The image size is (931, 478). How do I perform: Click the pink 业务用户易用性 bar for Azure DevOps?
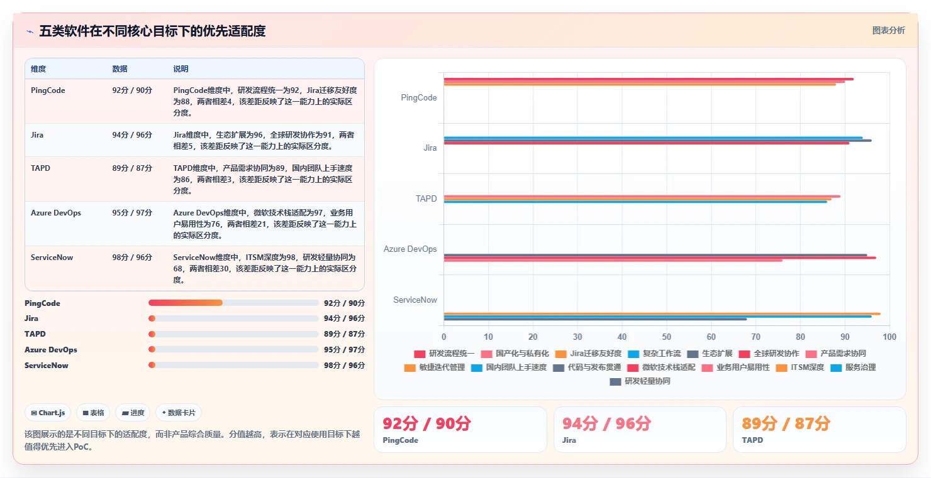(x=613, y=260)
